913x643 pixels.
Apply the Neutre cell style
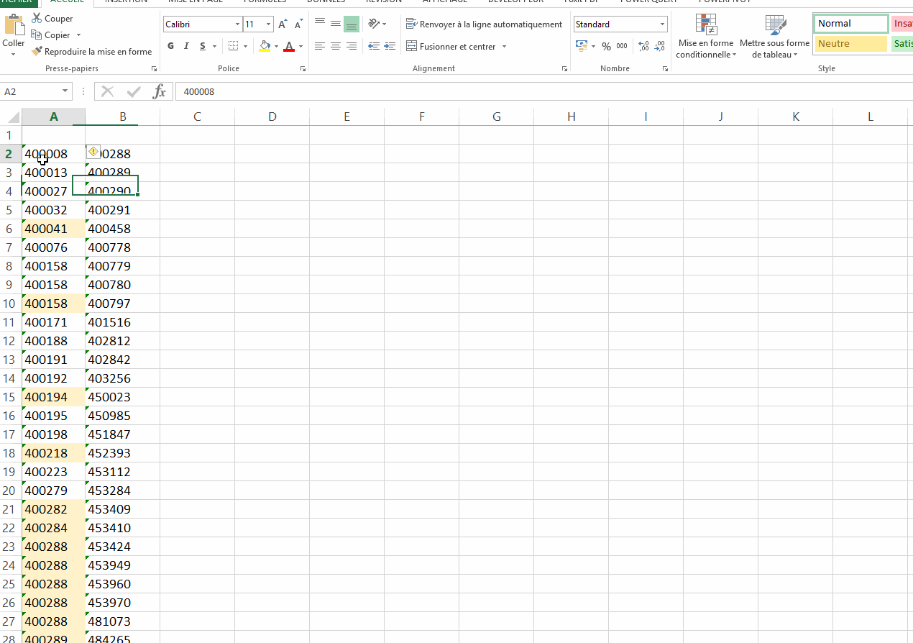(x=851, y=44)
